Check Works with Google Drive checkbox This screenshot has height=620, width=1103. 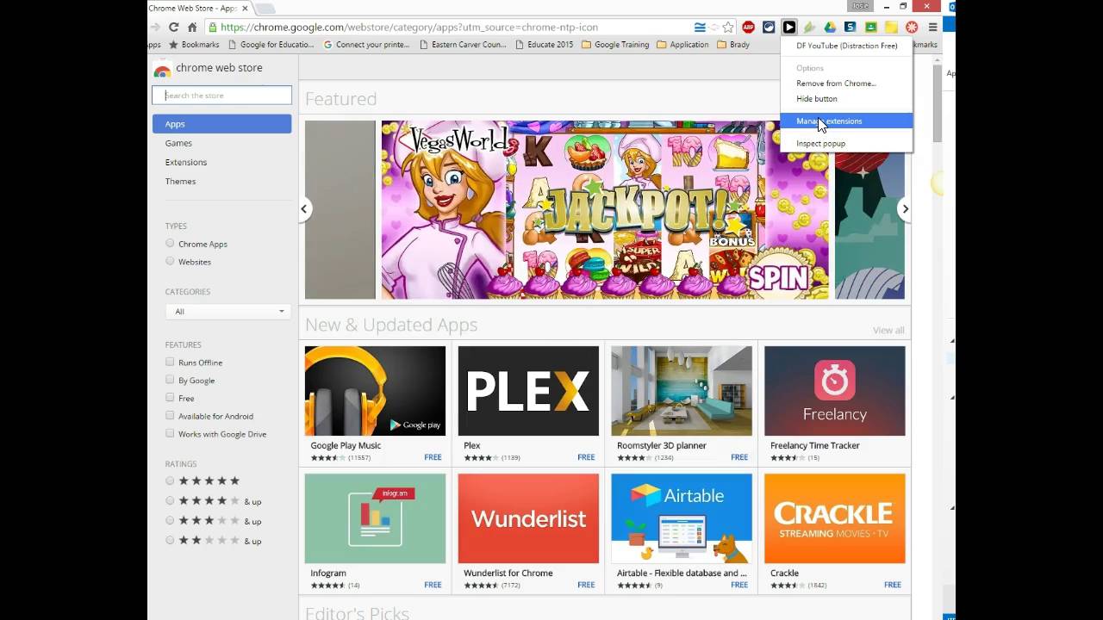[x=170, y=434]
